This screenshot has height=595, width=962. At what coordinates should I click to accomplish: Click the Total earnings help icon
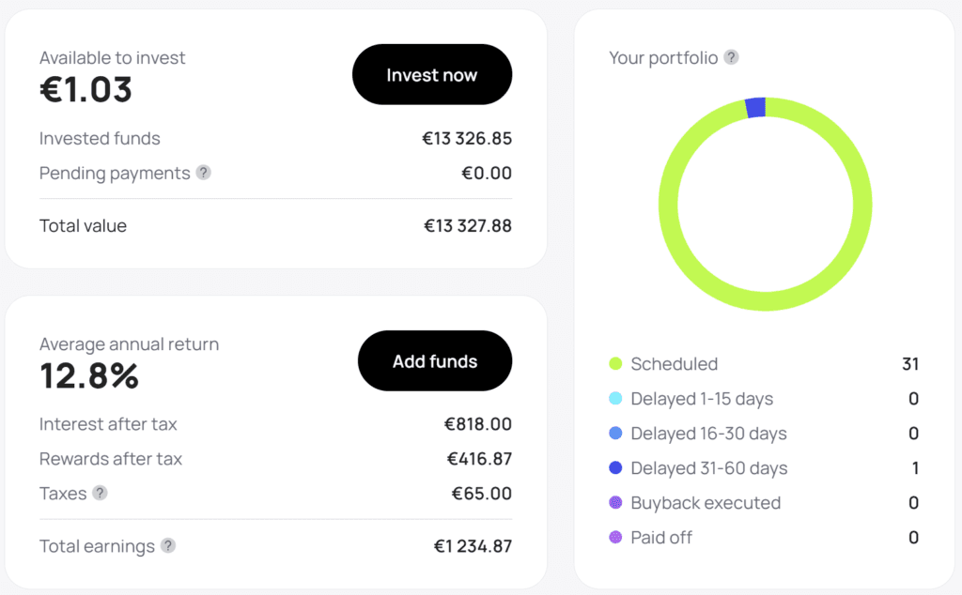[x=168, y=545]
